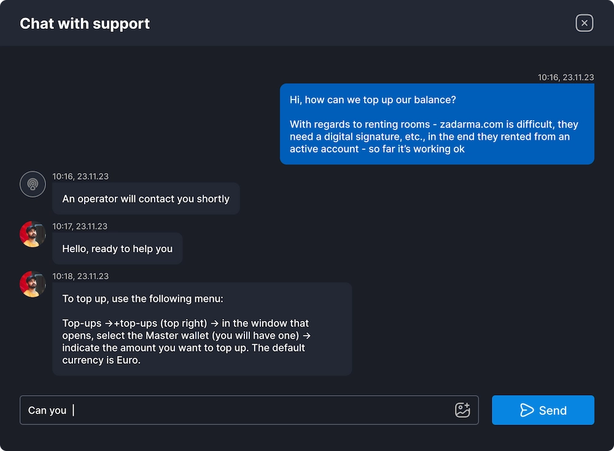Click the top-up instructions message bubble
Screen dimensions: 614x451
pyautogui.click(x=203, y=328)
